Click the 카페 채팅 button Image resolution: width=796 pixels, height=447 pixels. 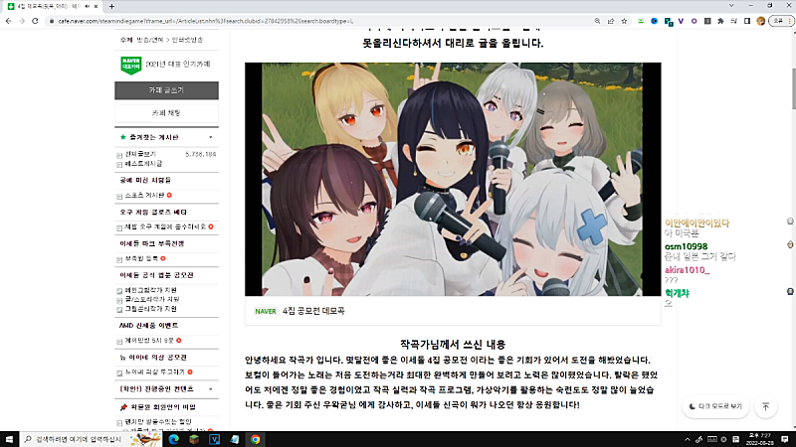[166, 112]
